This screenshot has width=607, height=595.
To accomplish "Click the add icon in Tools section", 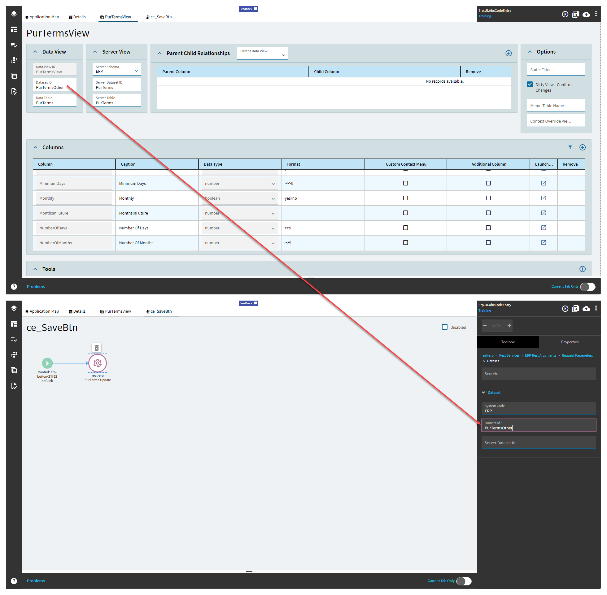I will 582,269.
